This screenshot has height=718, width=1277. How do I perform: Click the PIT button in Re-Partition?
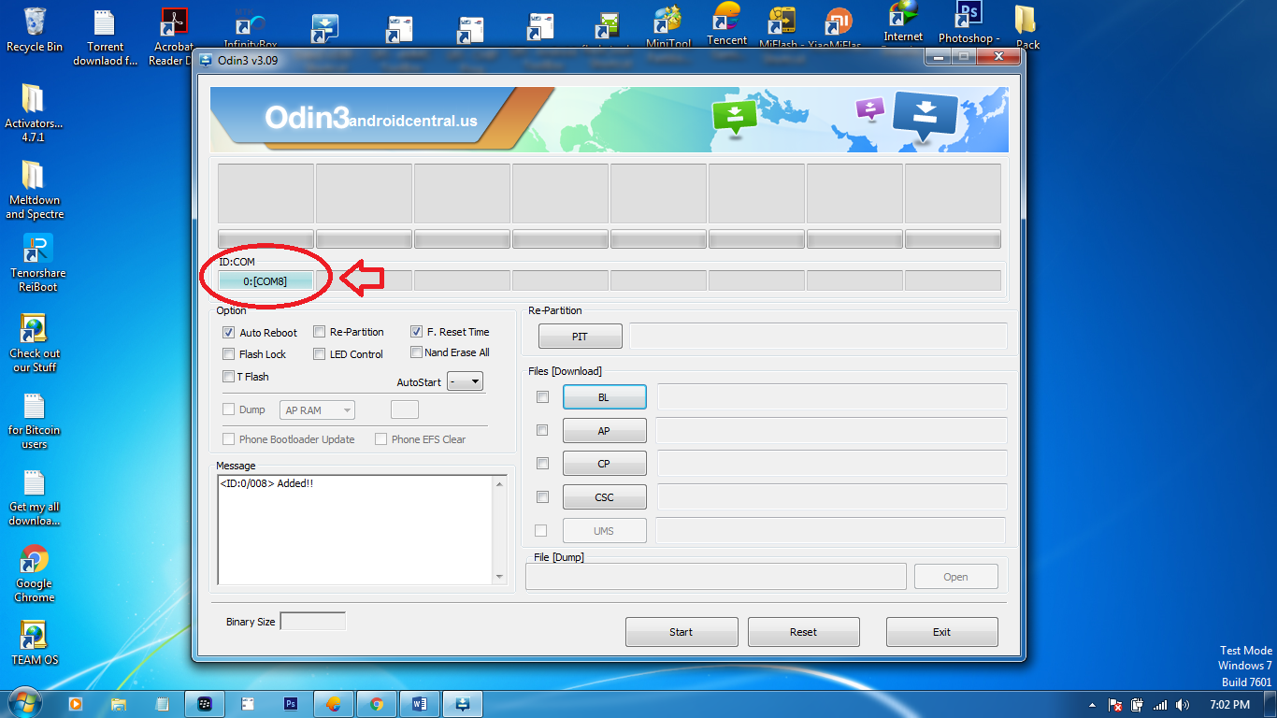click(580, 337)
